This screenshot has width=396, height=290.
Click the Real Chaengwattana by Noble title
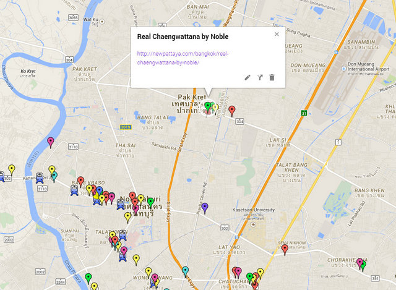coord(183,36)
